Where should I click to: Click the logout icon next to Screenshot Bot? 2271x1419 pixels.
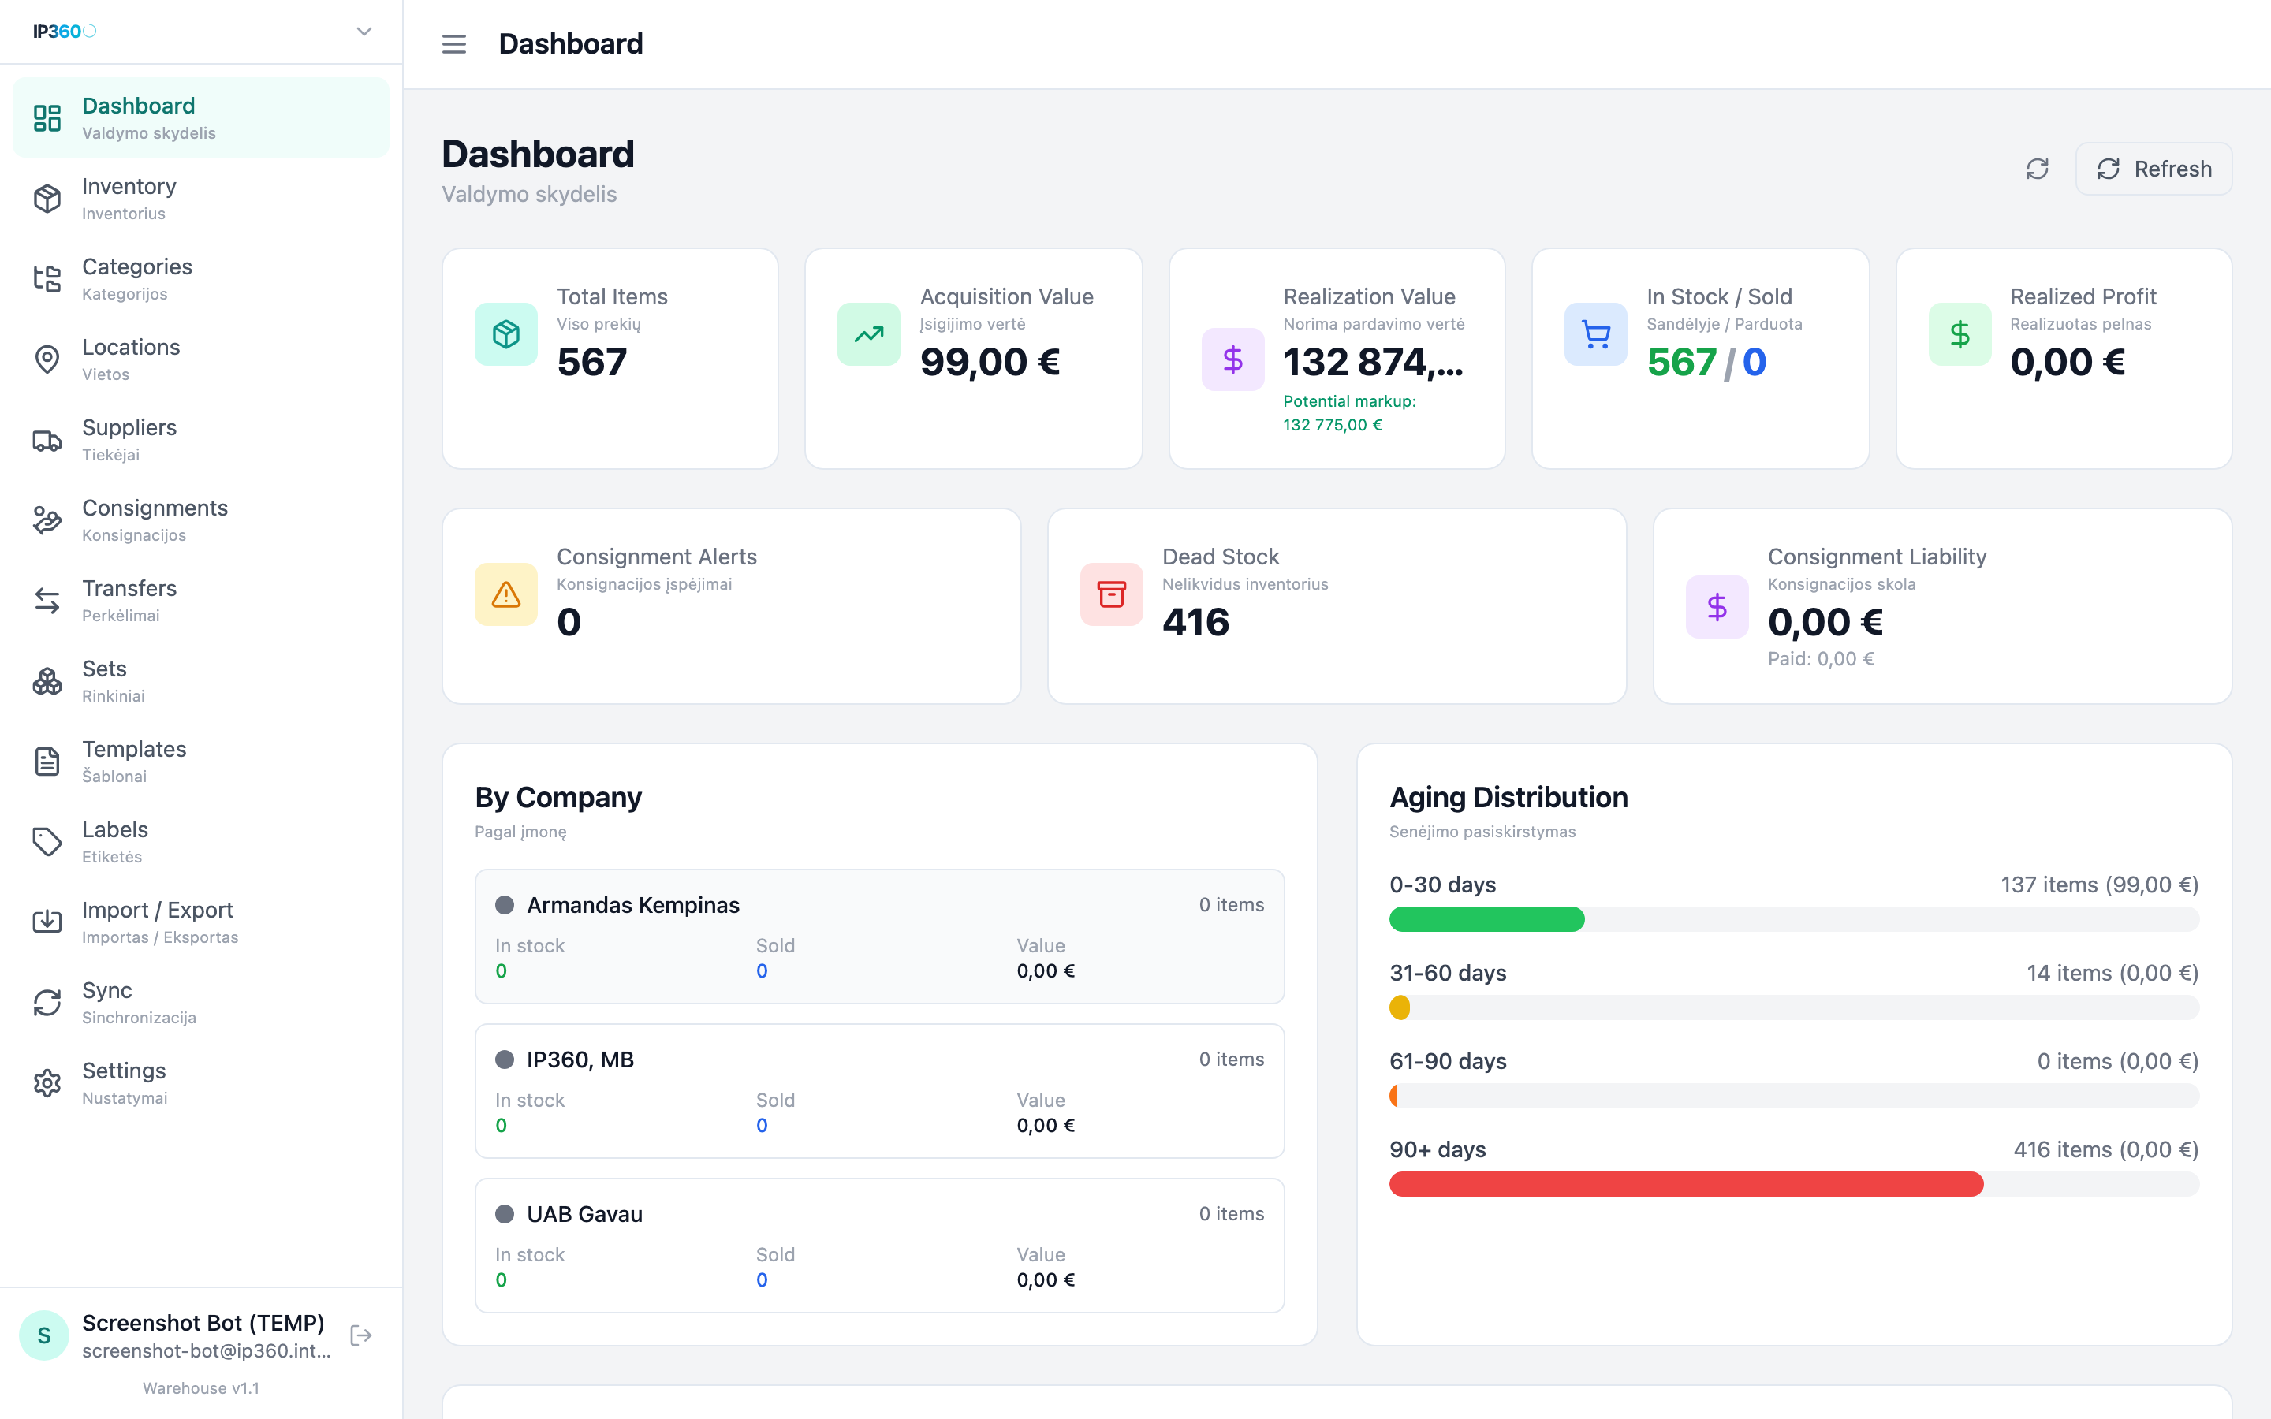(361, 1335)
